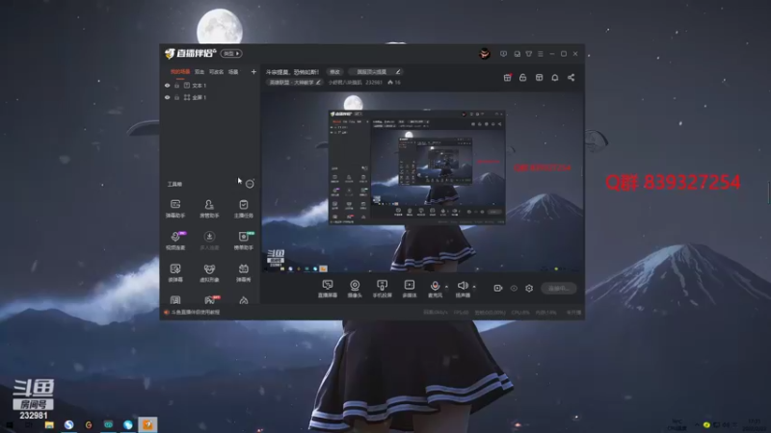Open the gift box icon with red dot
Image resolution: width=771 pixels, height=433 pixels.
(x=508, y=78)
